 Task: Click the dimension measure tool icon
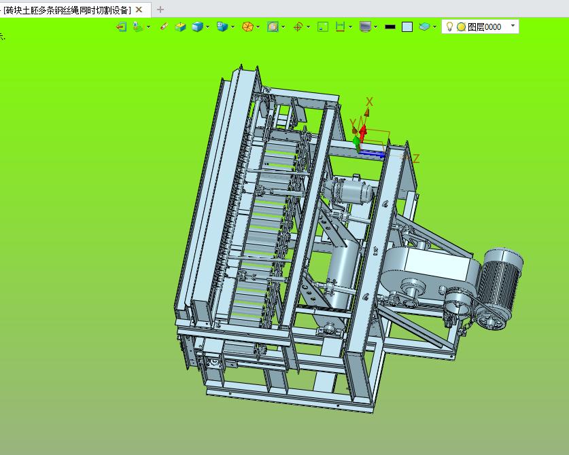point(340,27)
